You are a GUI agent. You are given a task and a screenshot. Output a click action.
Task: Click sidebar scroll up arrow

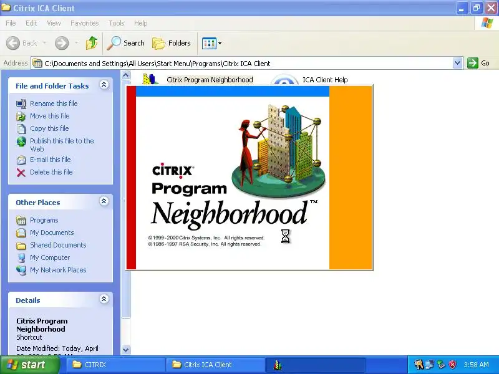(126, 75)
